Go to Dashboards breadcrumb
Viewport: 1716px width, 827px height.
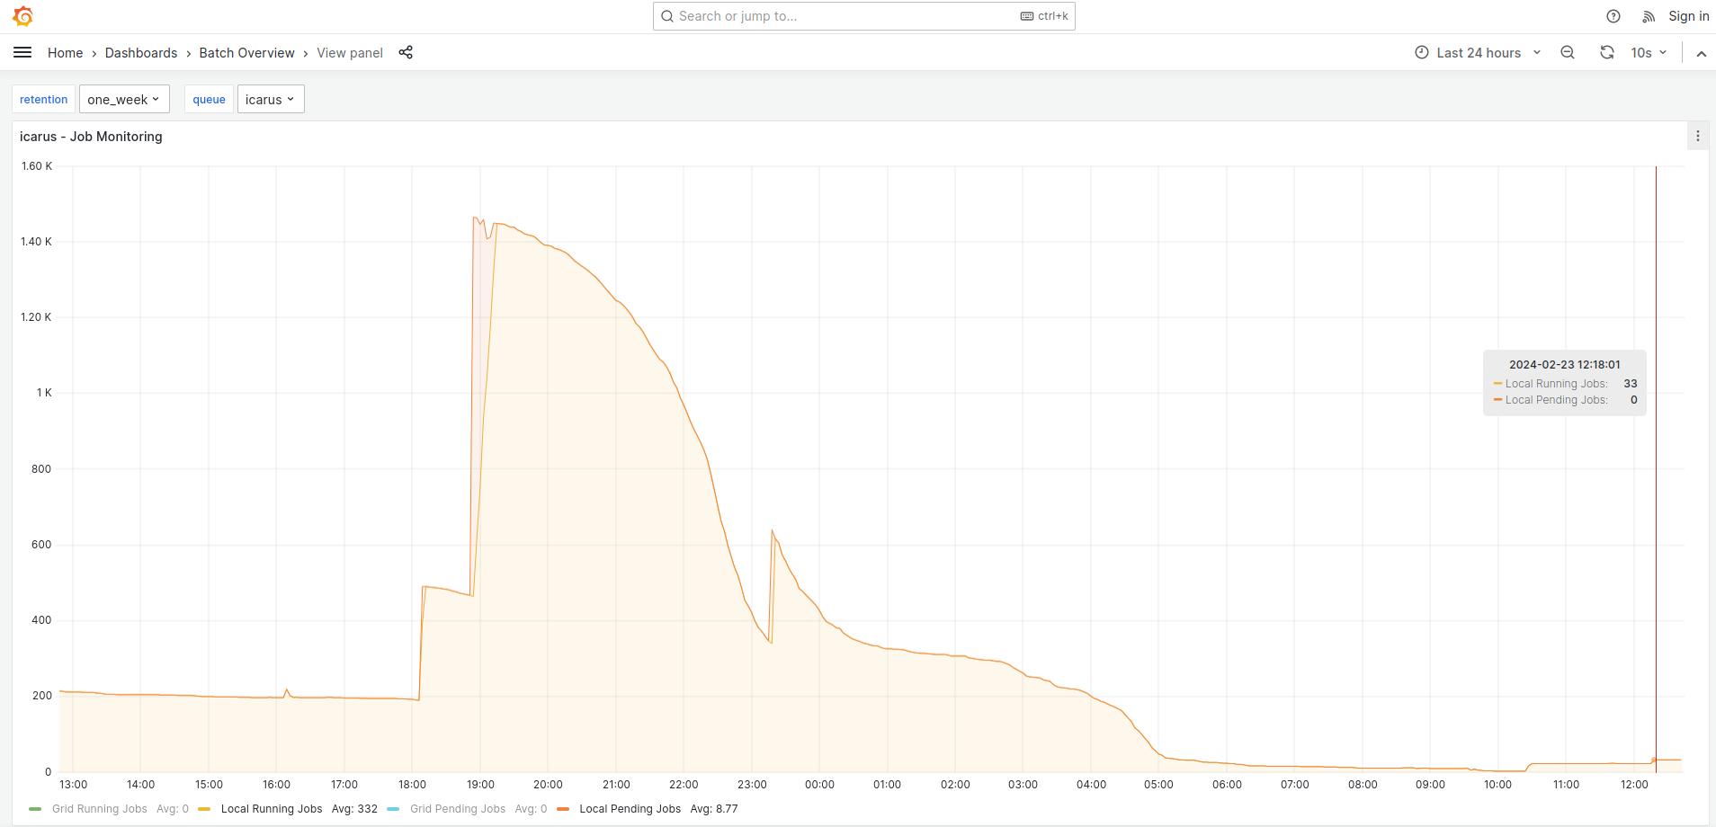[141, 53]
